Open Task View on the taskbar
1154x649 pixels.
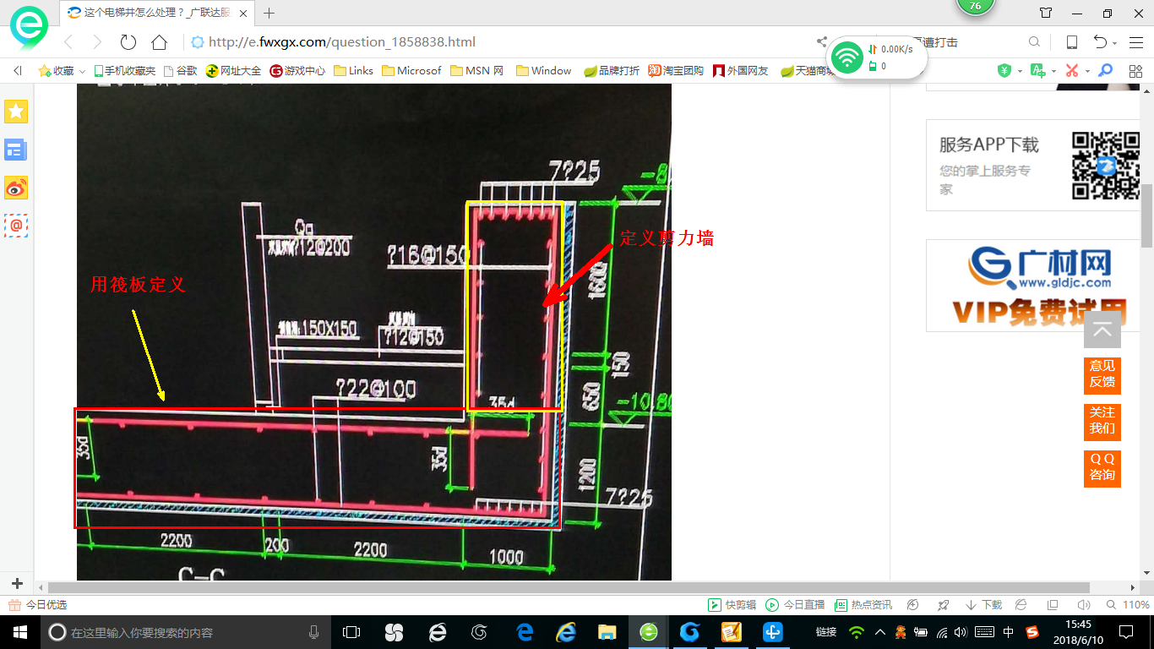(x=351, y=632)
